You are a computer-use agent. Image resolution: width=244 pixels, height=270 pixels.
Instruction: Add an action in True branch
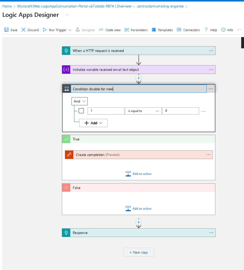click(138, 174)
